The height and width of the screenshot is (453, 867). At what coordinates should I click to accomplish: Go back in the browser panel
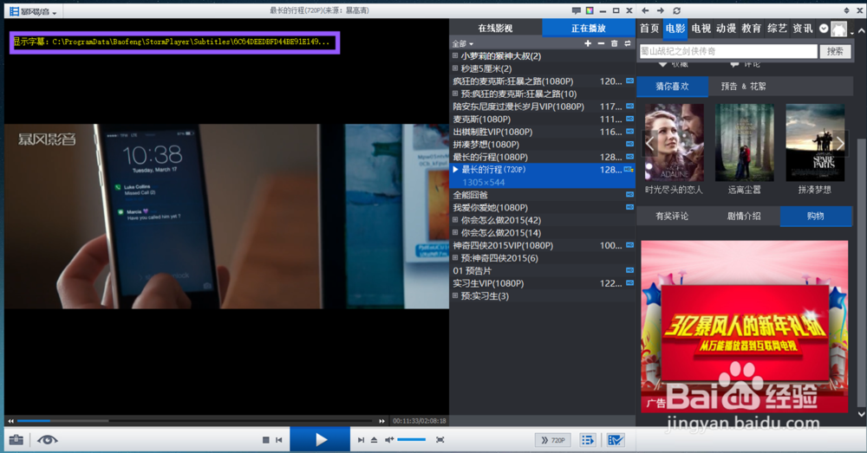645,10
